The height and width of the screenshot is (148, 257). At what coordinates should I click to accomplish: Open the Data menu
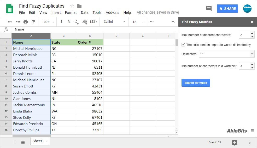85,13
